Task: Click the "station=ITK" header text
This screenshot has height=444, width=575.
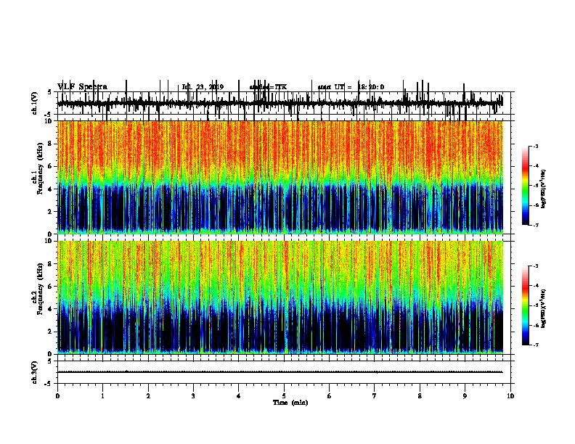Action: pos(268,87)
